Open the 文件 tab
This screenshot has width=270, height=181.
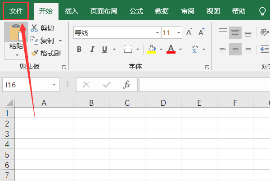tap(16, 11)
